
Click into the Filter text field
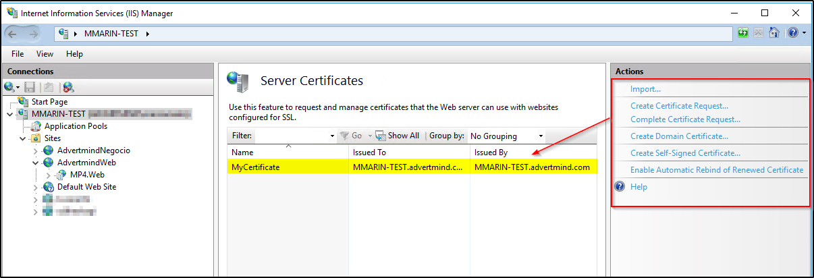click(292, 136)
